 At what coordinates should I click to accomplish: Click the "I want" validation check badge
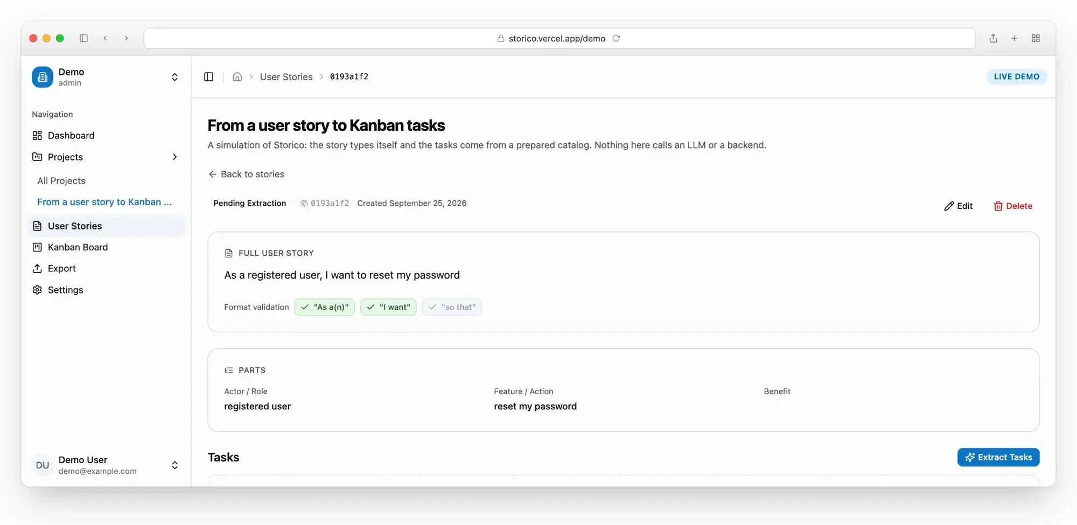click(388, 307)
